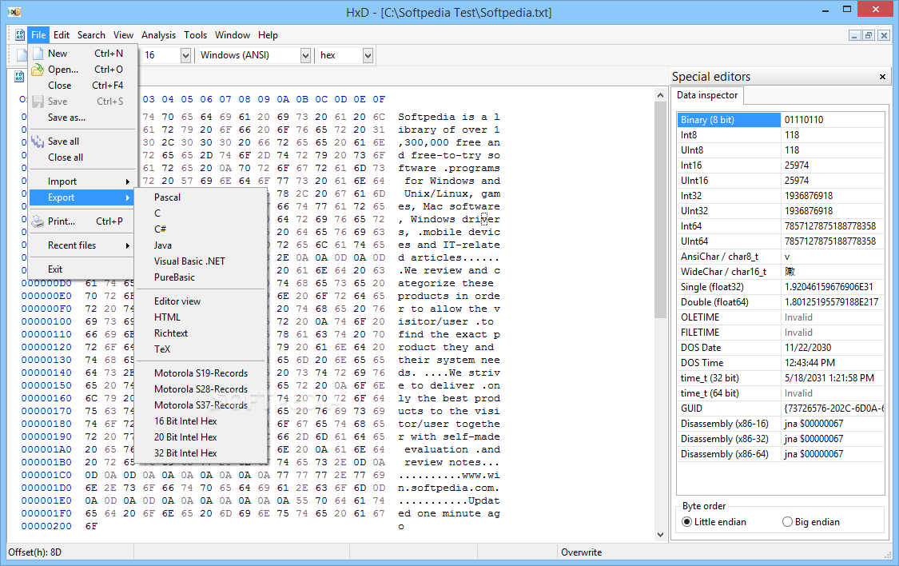Click the Offset(h): 8D status bar entry

[35, 552]
